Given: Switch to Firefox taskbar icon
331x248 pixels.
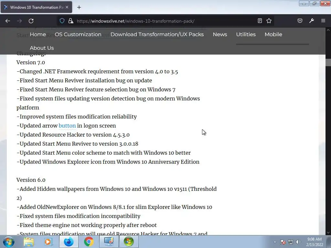Looking at the screenshot, I should (69, 242).
